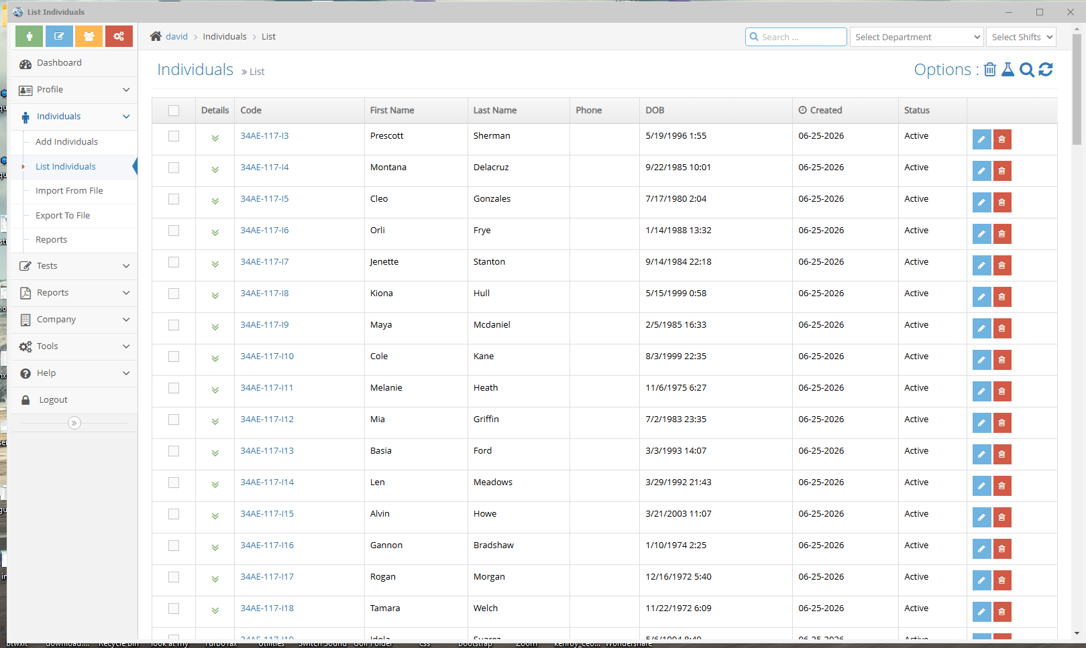
Task: Tick the checkbox for Rogan Morgan
Action: point(174,577)
